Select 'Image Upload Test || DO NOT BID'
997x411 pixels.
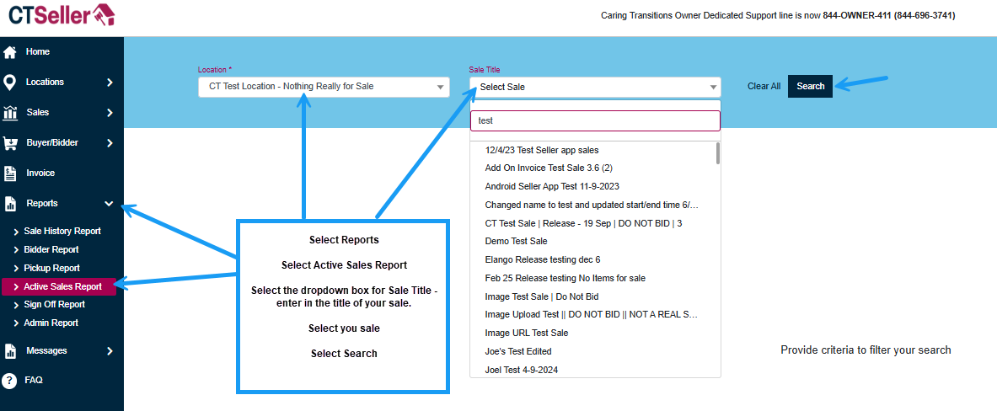(592, 314)
